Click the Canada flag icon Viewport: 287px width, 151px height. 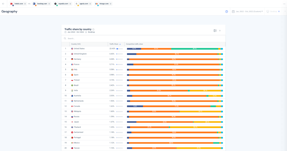pos(72,106)
